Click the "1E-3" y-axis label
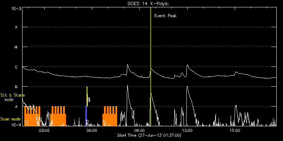Viewport: 283px width, 141px height. [x=17, y=9]
